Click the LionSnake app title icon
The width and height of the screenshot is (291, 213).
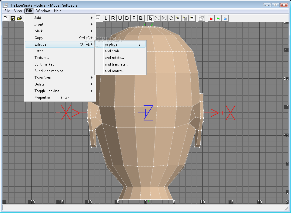click(x=5, y=5)
